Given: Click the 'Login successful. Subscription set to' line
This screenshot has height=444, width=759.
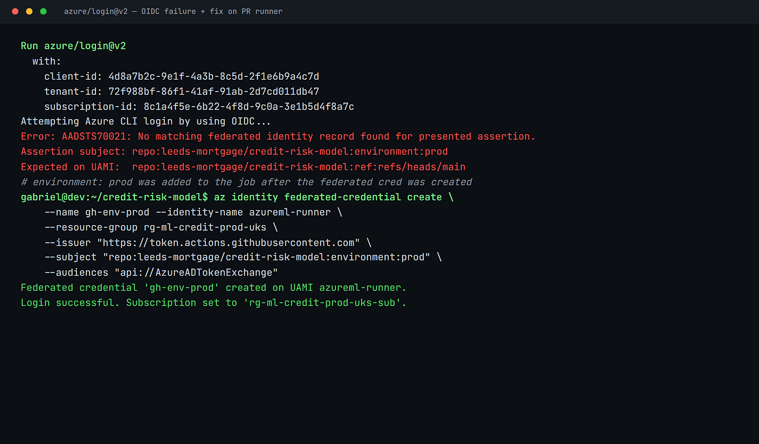Looking at the screenshot, I should click(214, 303).
